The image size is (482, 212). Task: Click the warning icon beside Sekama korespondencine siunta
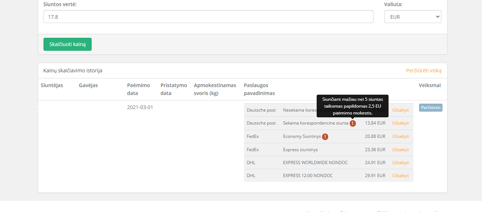coord(353,123)
